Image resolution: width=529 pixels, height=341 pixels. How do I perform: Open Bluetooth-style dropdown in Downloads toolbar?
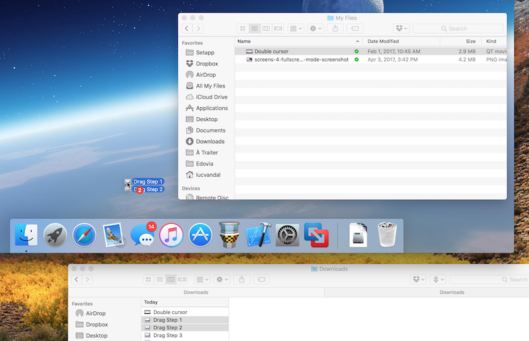[438, 279]
